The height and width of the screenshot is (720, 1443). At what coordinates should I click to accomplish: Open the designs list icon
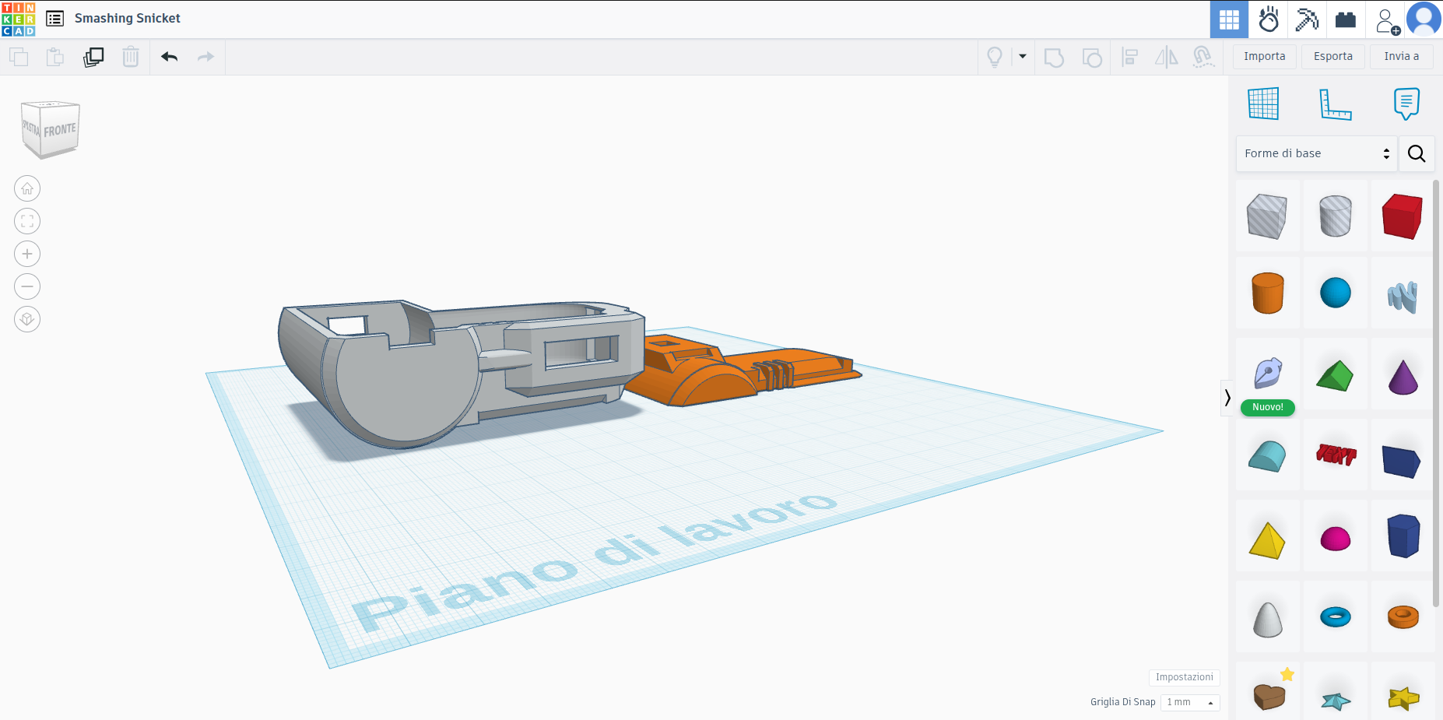click(x=55, y=19)
